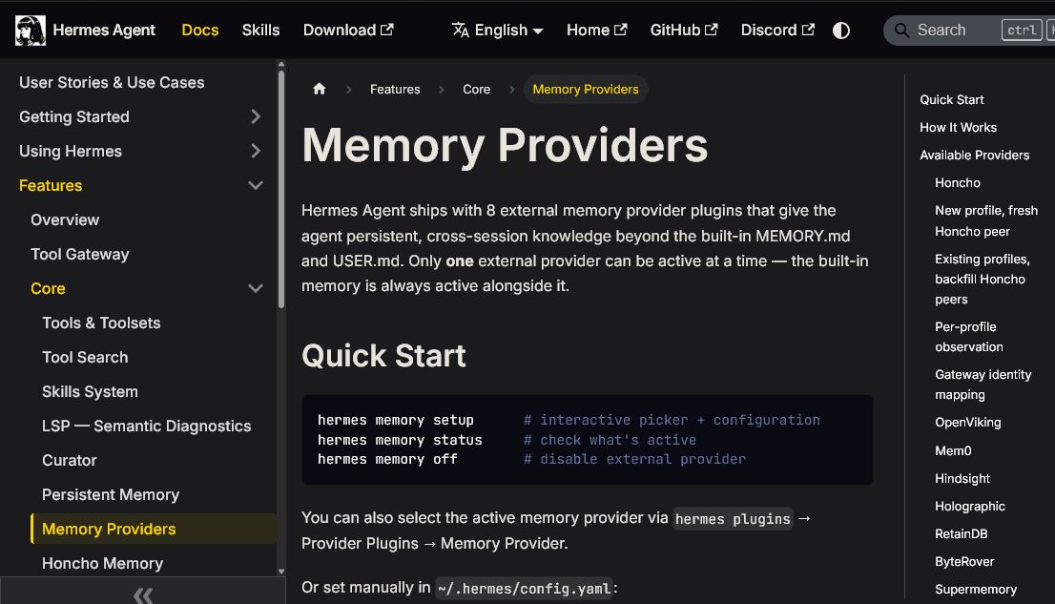Image resolution: width=1055 pixels, height=604 pixels.
Task: Click the inline hermes plugins code
Action: [733, 518]
